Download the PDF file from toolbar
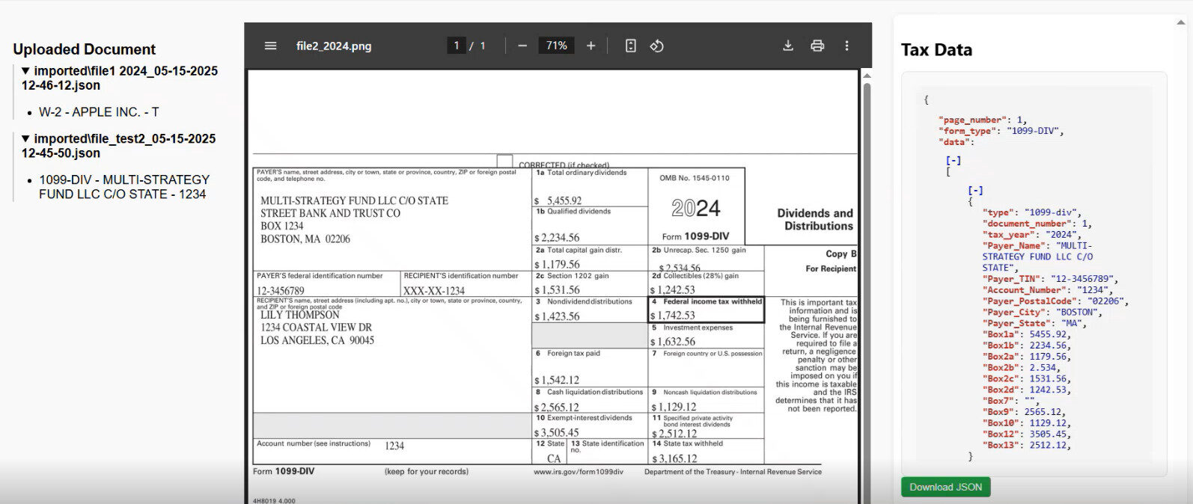 [788, 46]
